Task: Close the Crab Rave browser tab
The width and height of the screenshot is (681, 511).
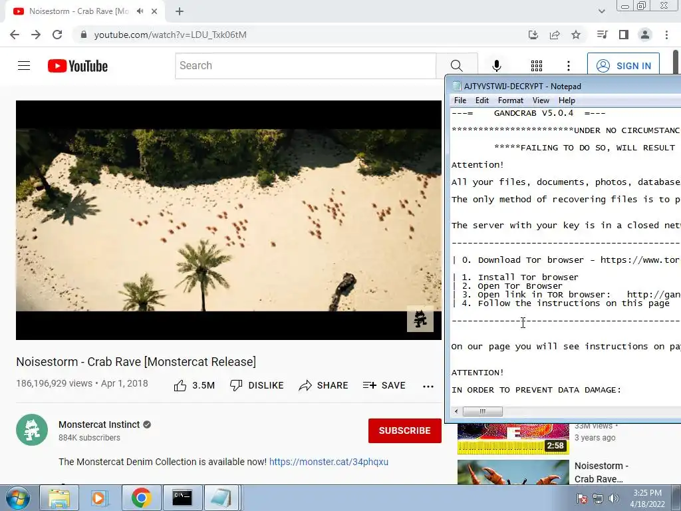Action: point(154,11)
